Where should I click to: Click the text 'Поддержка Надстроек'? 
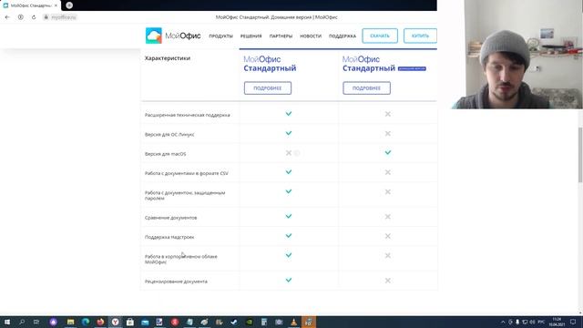pyautogui.click(x=169, y=237)
